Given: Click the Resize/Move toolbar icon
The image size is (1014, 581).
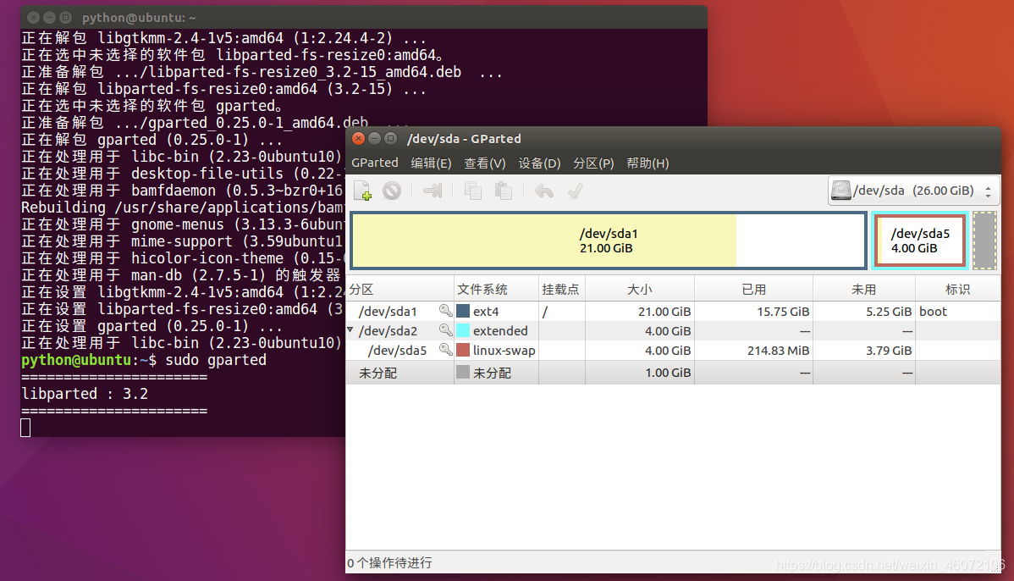Looking at the screenshot, I should point(432,191).
